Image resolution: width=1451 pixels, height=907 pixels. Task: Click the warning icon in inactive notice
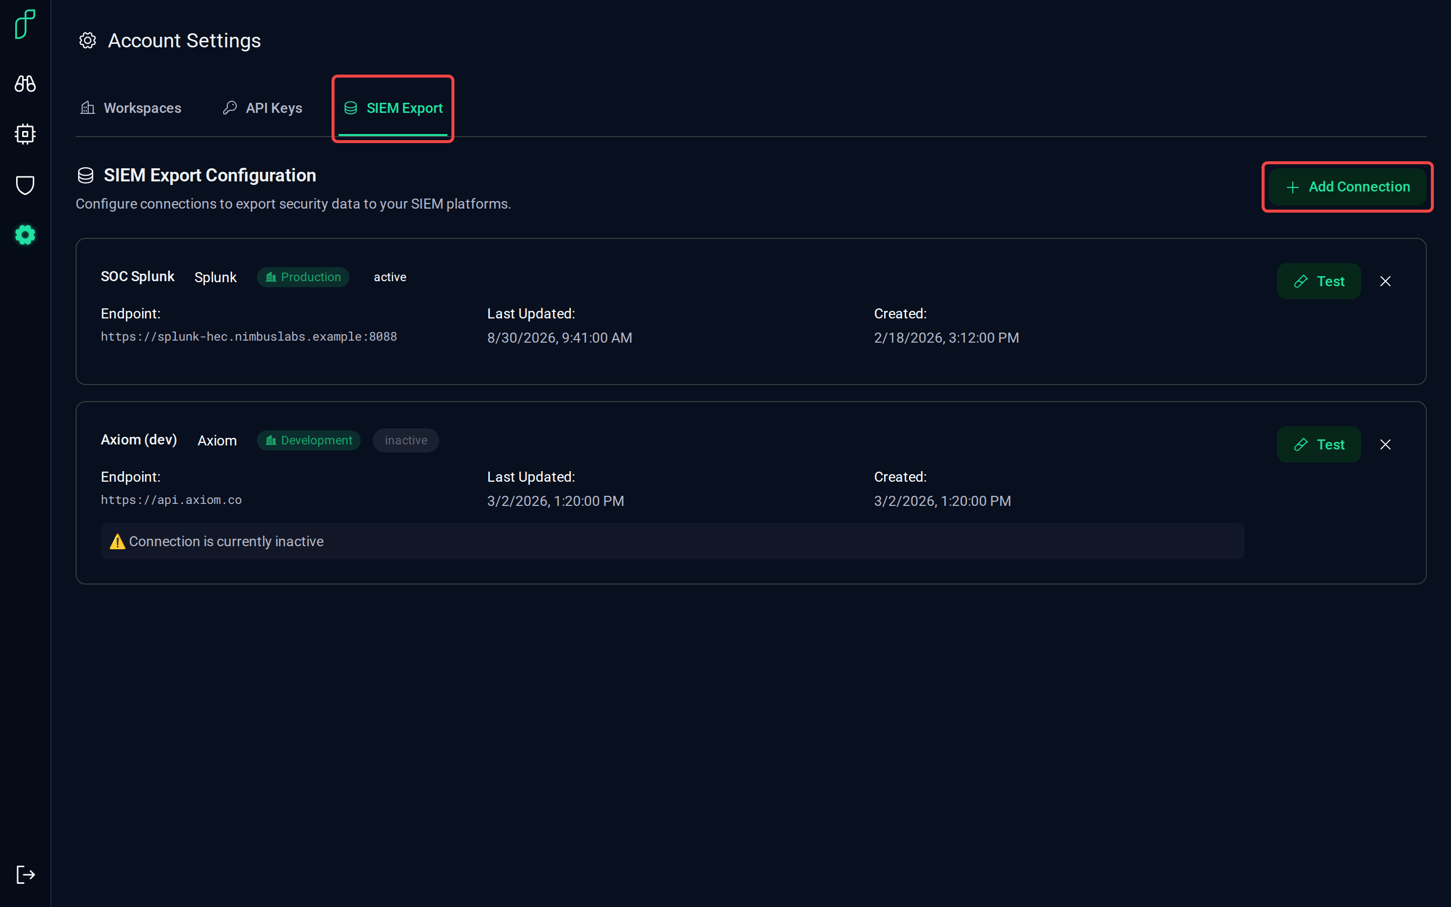117,541
